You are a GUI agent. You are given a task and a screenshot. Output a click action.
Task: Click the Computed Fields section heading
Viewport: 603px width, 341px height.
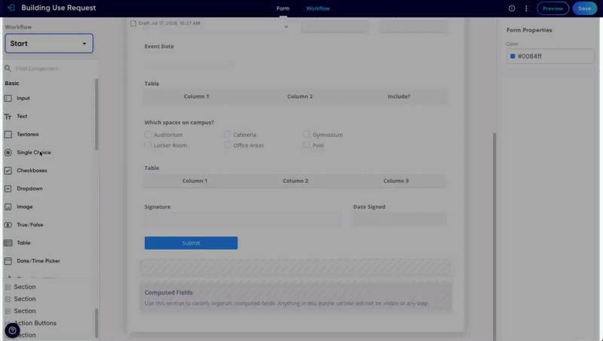click(x=168, y=293)
